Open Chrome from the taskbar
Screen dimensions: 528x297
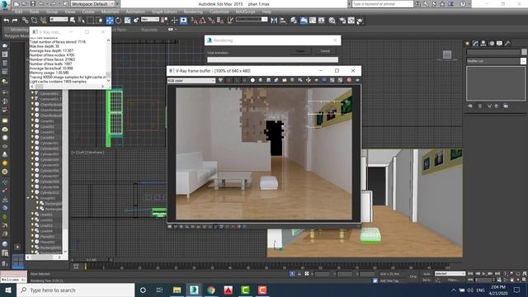[211, 290]
